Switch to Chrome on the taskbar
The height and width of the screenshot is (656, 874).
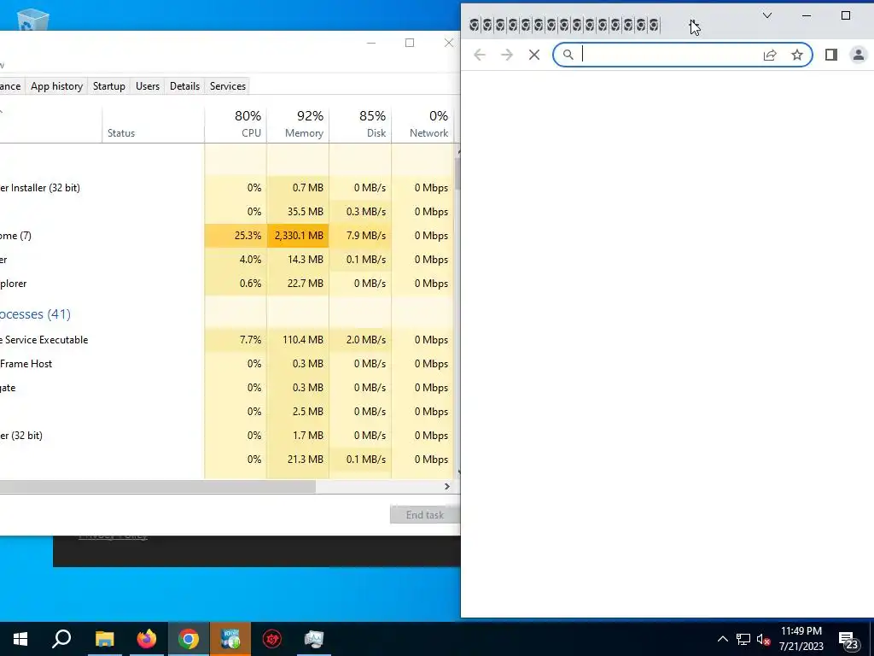pos(189,639)
